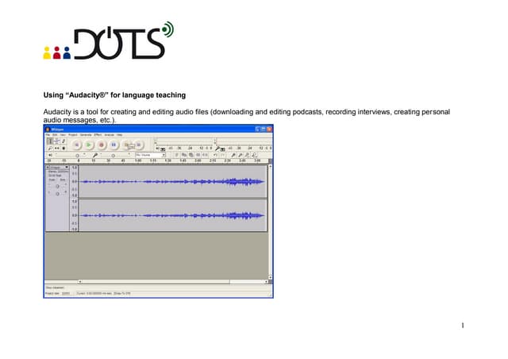Click the track gain slider
This screenshot has height=359, width=508.
(58, 186)
